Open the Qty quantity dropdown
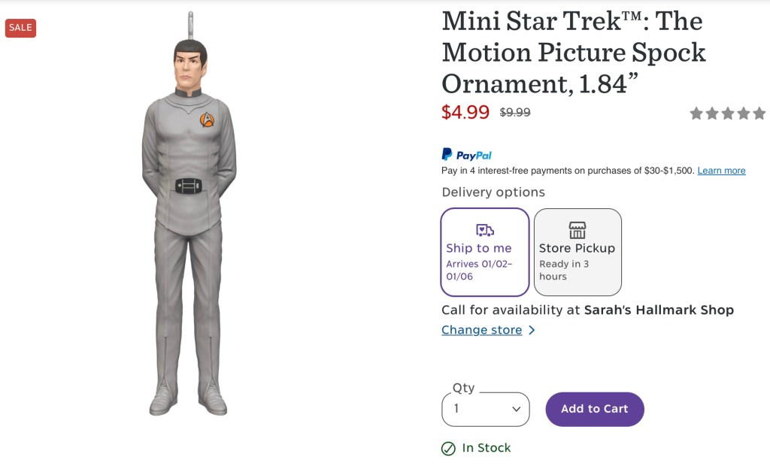This screenshot has height=466, width=770. point(486,410)
